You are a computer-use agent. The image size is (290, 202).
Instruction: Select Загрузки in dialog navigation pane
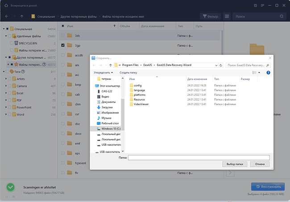(x=107, y=107)
